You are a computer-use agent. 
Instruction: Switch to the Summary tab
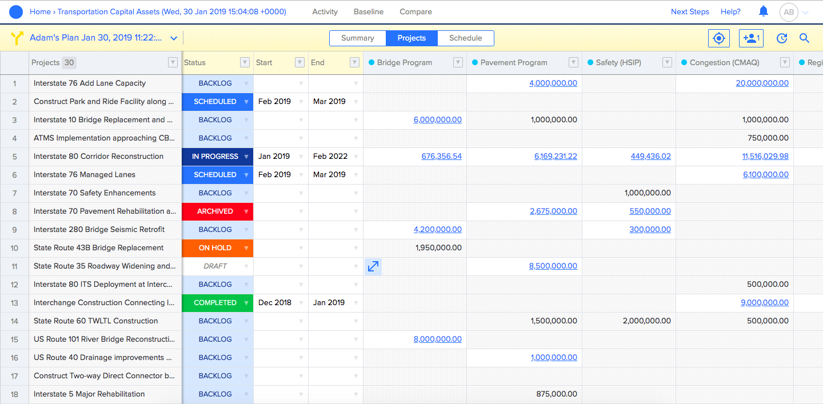point(358,38)
